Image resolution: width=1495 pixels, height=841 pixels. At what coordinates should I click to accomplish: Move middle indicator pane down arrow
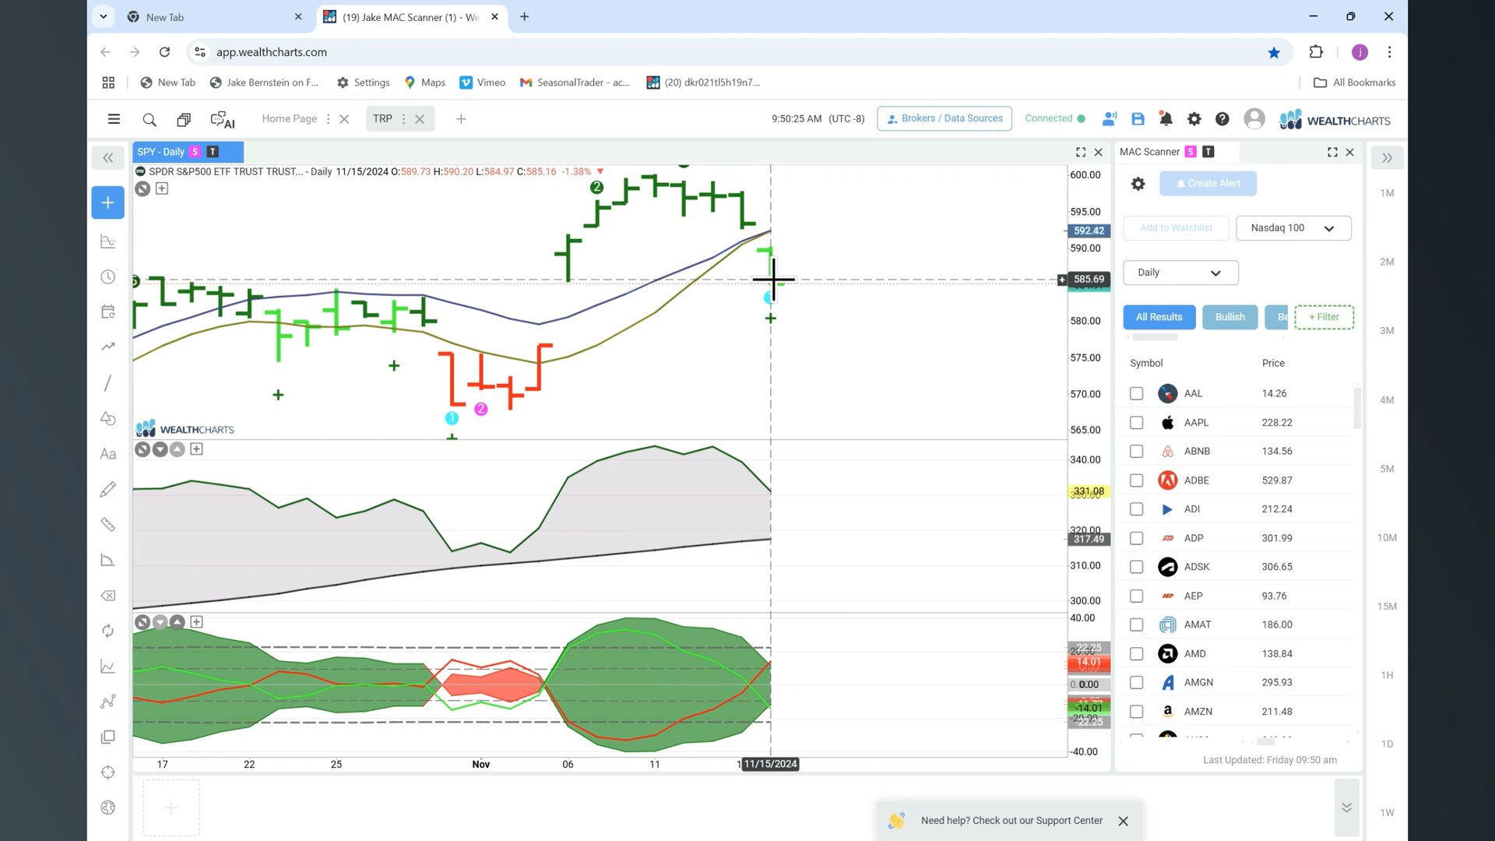point(160,449)
